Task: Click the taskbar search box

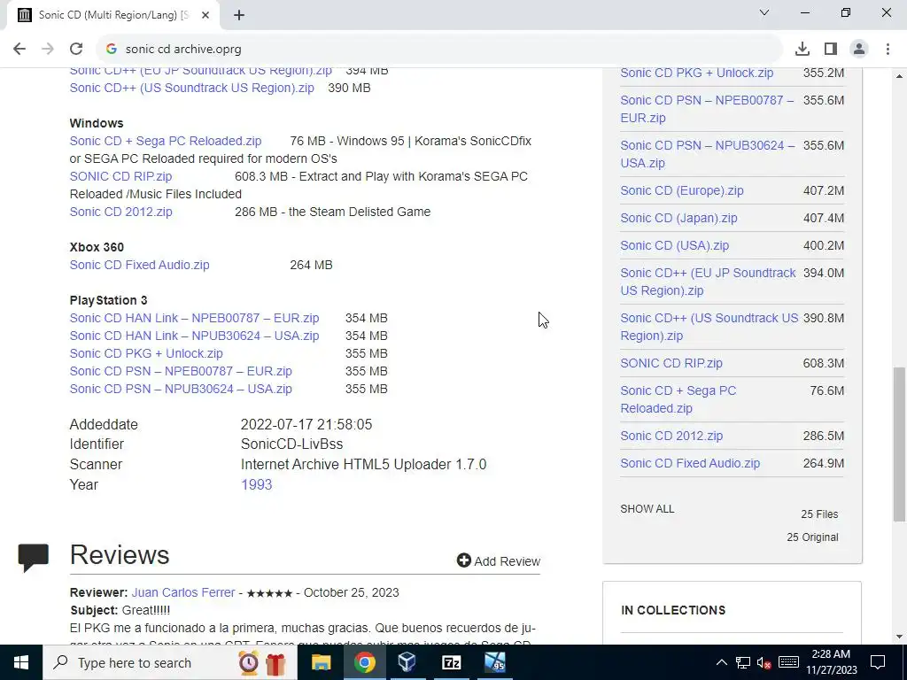Action: pyautogui.click(x=169, y=662)
